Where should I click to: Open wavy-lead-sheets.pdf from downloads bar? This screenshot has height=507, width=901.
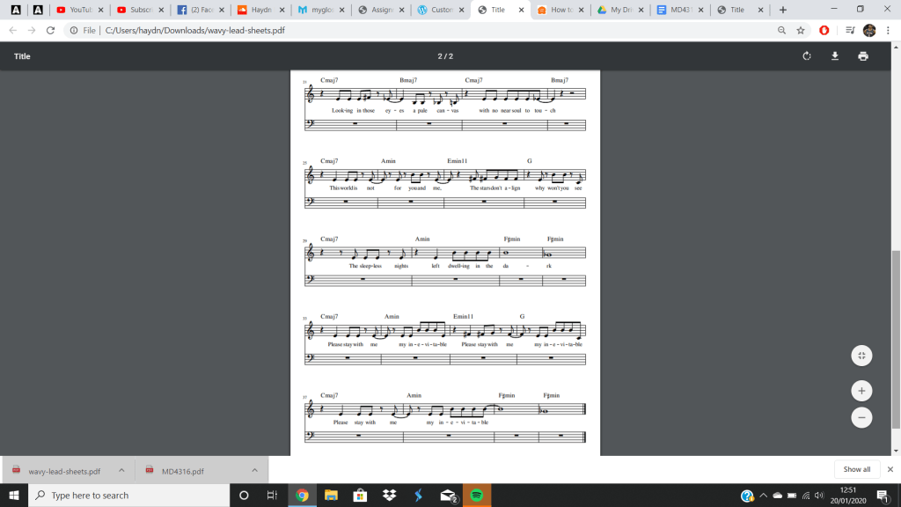(63, 470)
